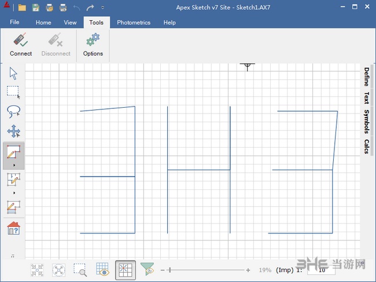This screenshot has width=376, height=282.
Task: Click the print preview printer icon
Action: [x=63, y=8]
